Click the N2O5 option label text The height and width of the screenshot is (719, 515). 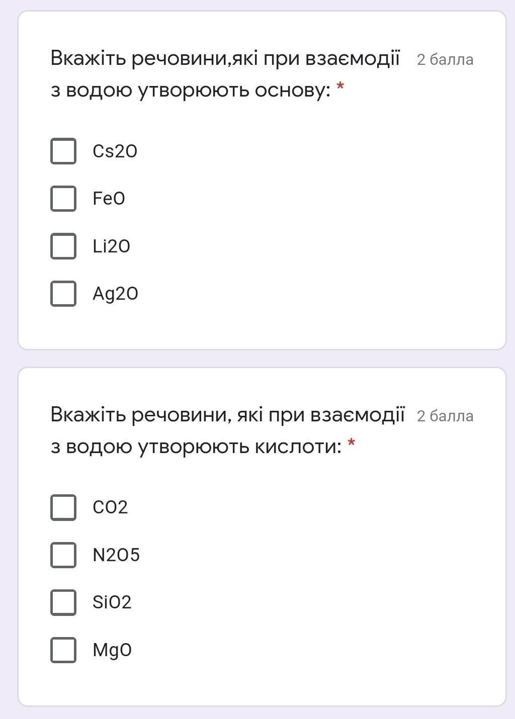pos(116,555)
